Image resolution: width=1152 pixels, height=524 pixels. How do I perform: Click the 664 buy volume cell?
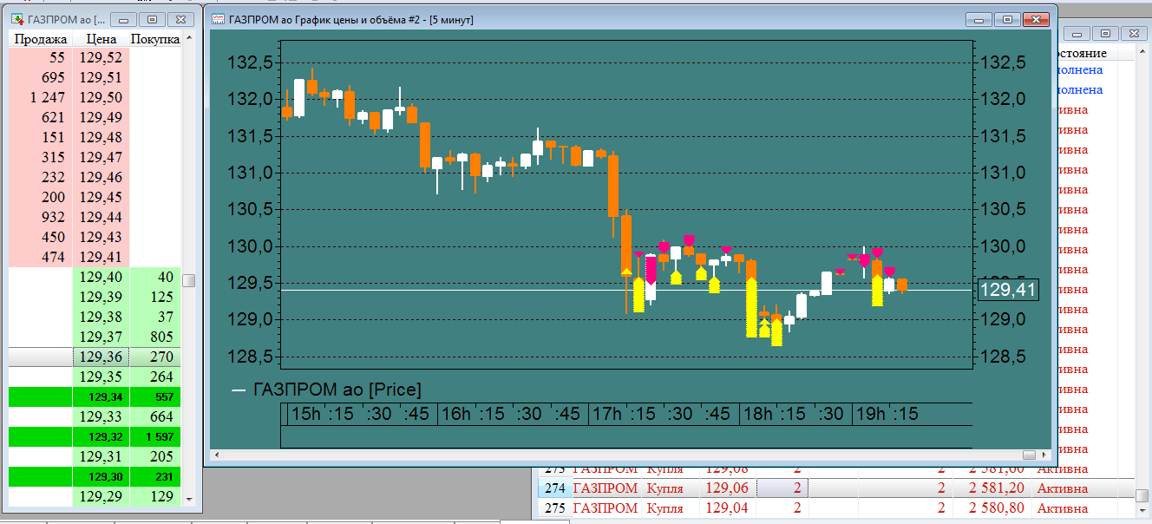coord(155,416)
